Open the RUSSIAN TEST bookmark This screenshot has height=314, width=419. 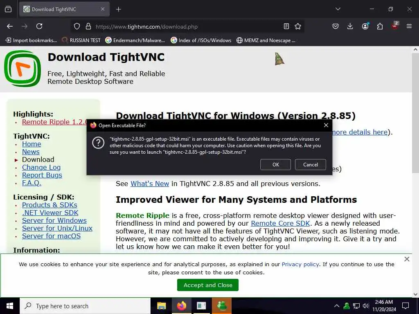(x=81, y=40)
